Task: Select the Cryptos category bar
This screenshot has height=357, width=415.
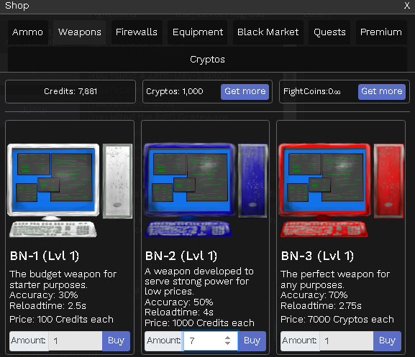Action: pyautogui.click(x=207, y=59)
